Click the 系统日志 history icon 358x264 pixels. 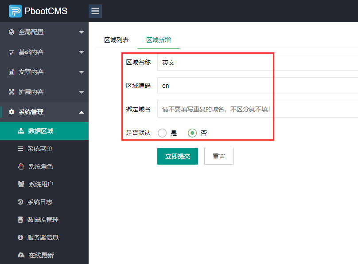pyautogui.click(x=19, y=202)
